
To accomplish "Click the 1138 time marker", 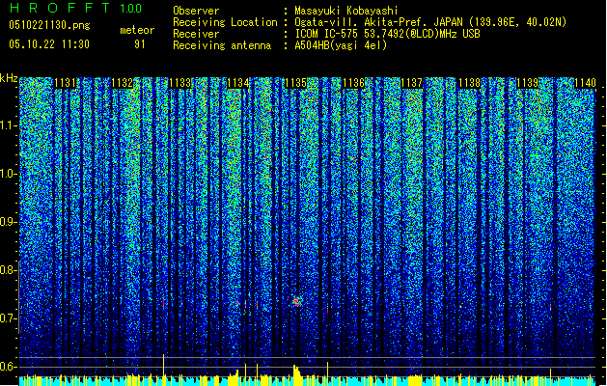I will pos(470,83).
